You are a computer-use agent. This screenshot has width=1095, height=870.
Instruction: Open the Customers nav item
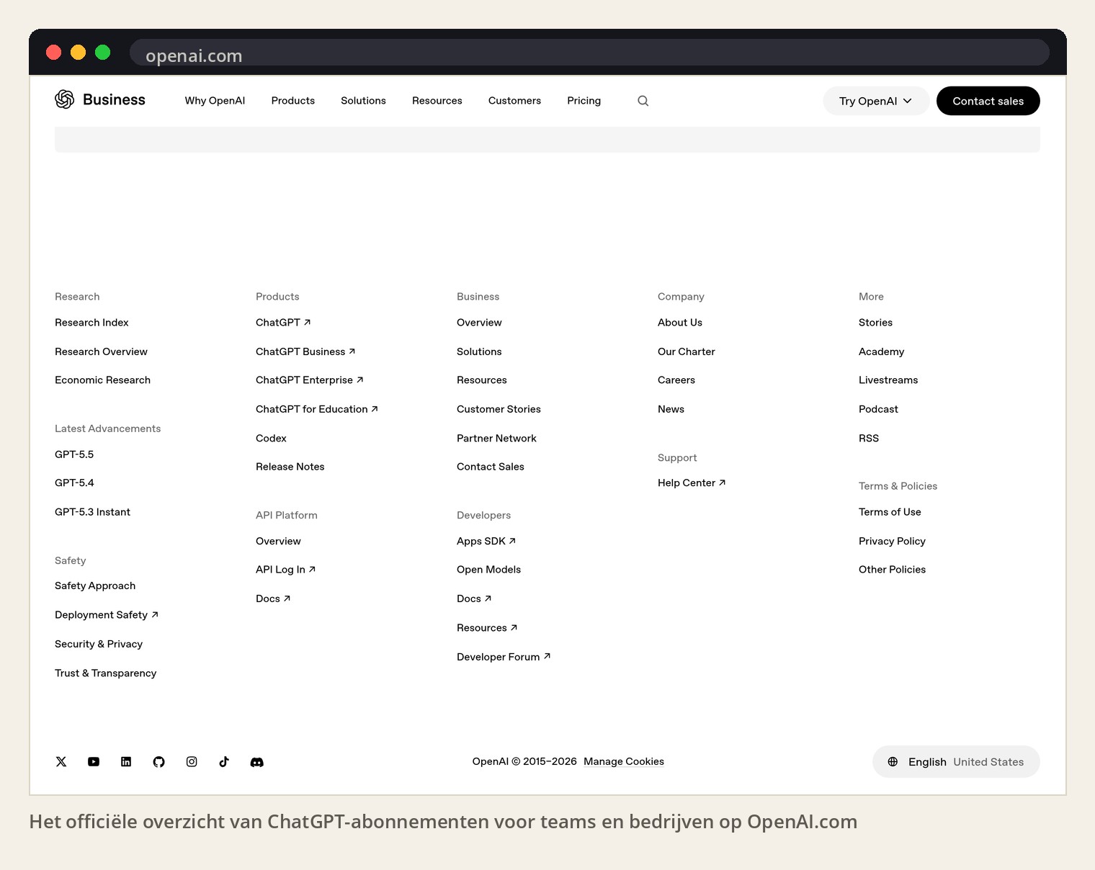pyautogui.click(x=514, y=101)
